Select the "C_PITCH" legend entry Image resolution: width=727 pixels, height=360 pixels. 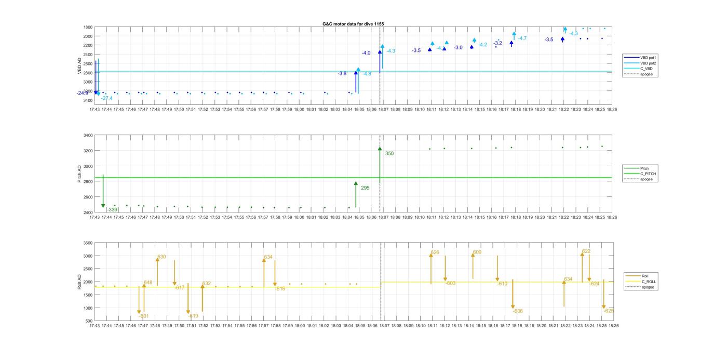(641, 174)
